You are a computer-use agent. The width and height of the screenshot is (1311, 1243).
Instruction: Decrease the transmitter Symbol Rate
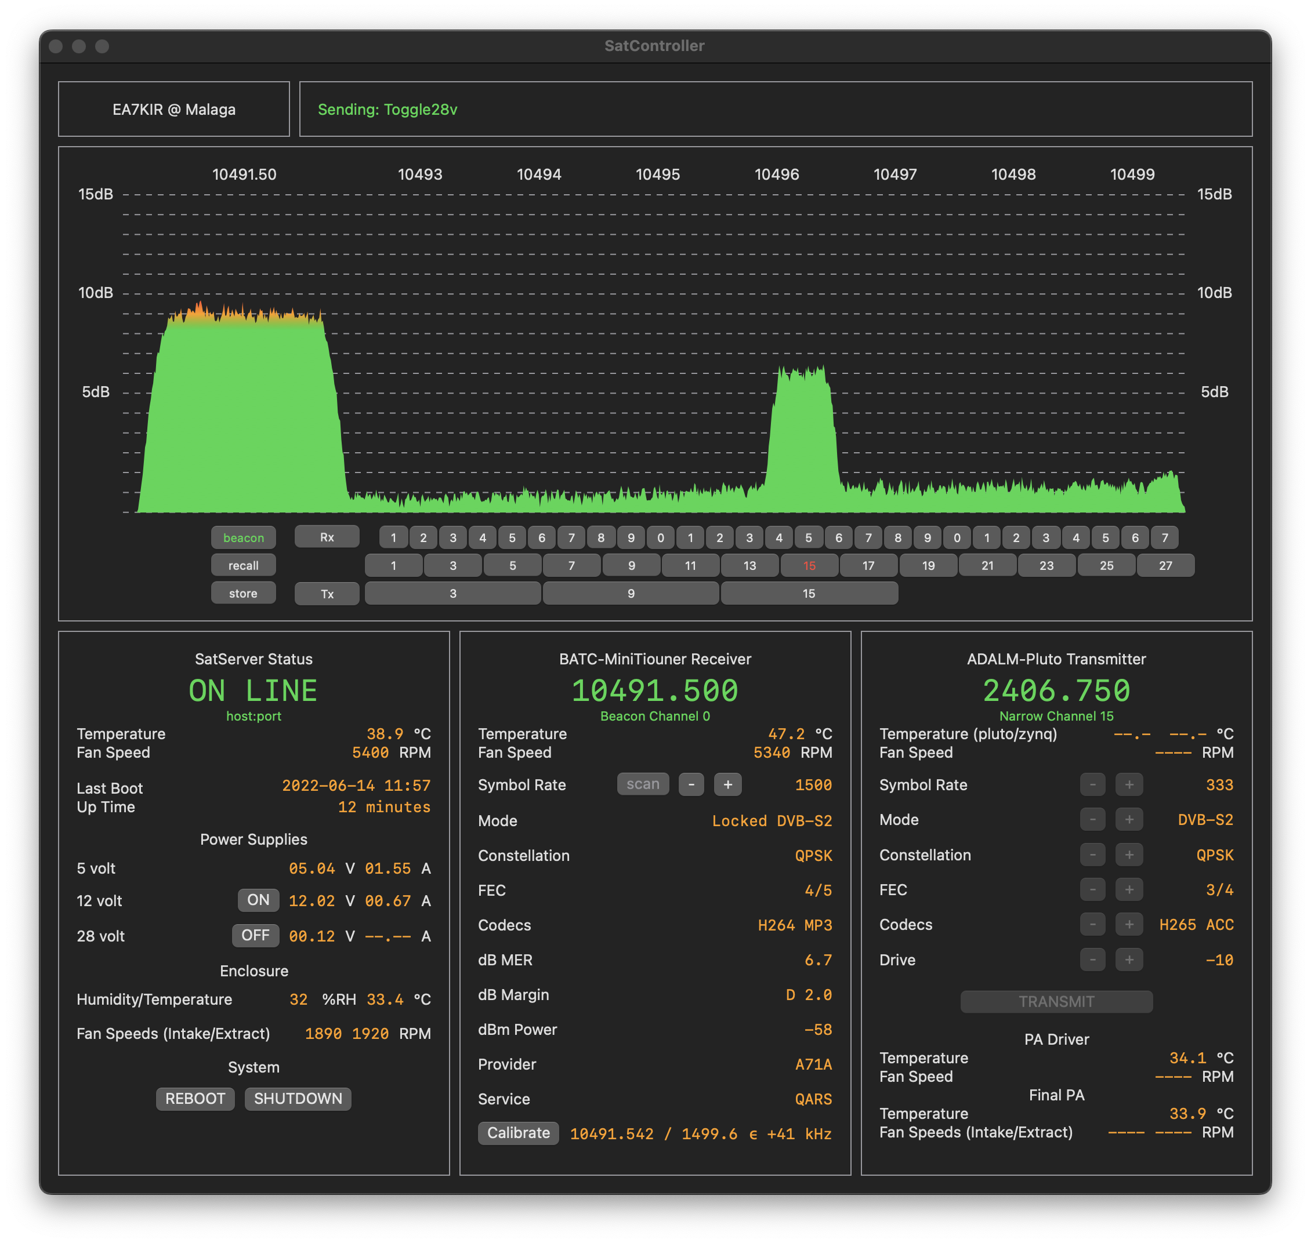click(1092, 784)
